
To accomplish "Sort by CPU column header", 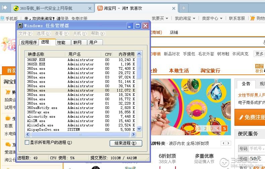I will [108, 54].
